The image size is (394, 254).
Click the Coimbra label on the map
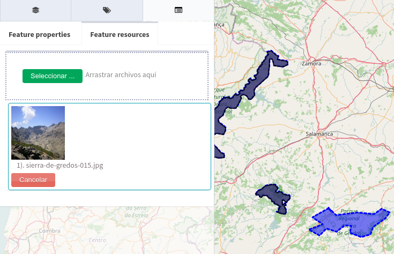(x=49, y=231)
